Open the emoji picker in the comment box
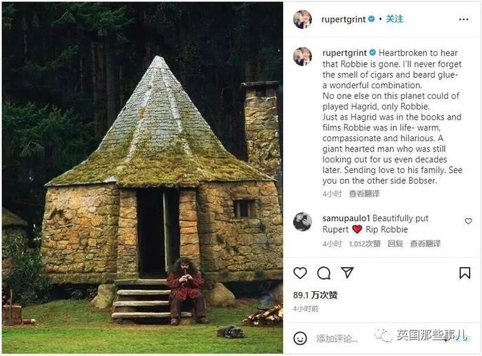482x356 pixels. click(300, 338)
